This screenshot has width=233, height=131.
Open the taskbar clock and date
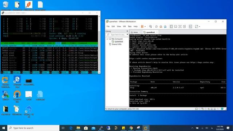[220, 128]
